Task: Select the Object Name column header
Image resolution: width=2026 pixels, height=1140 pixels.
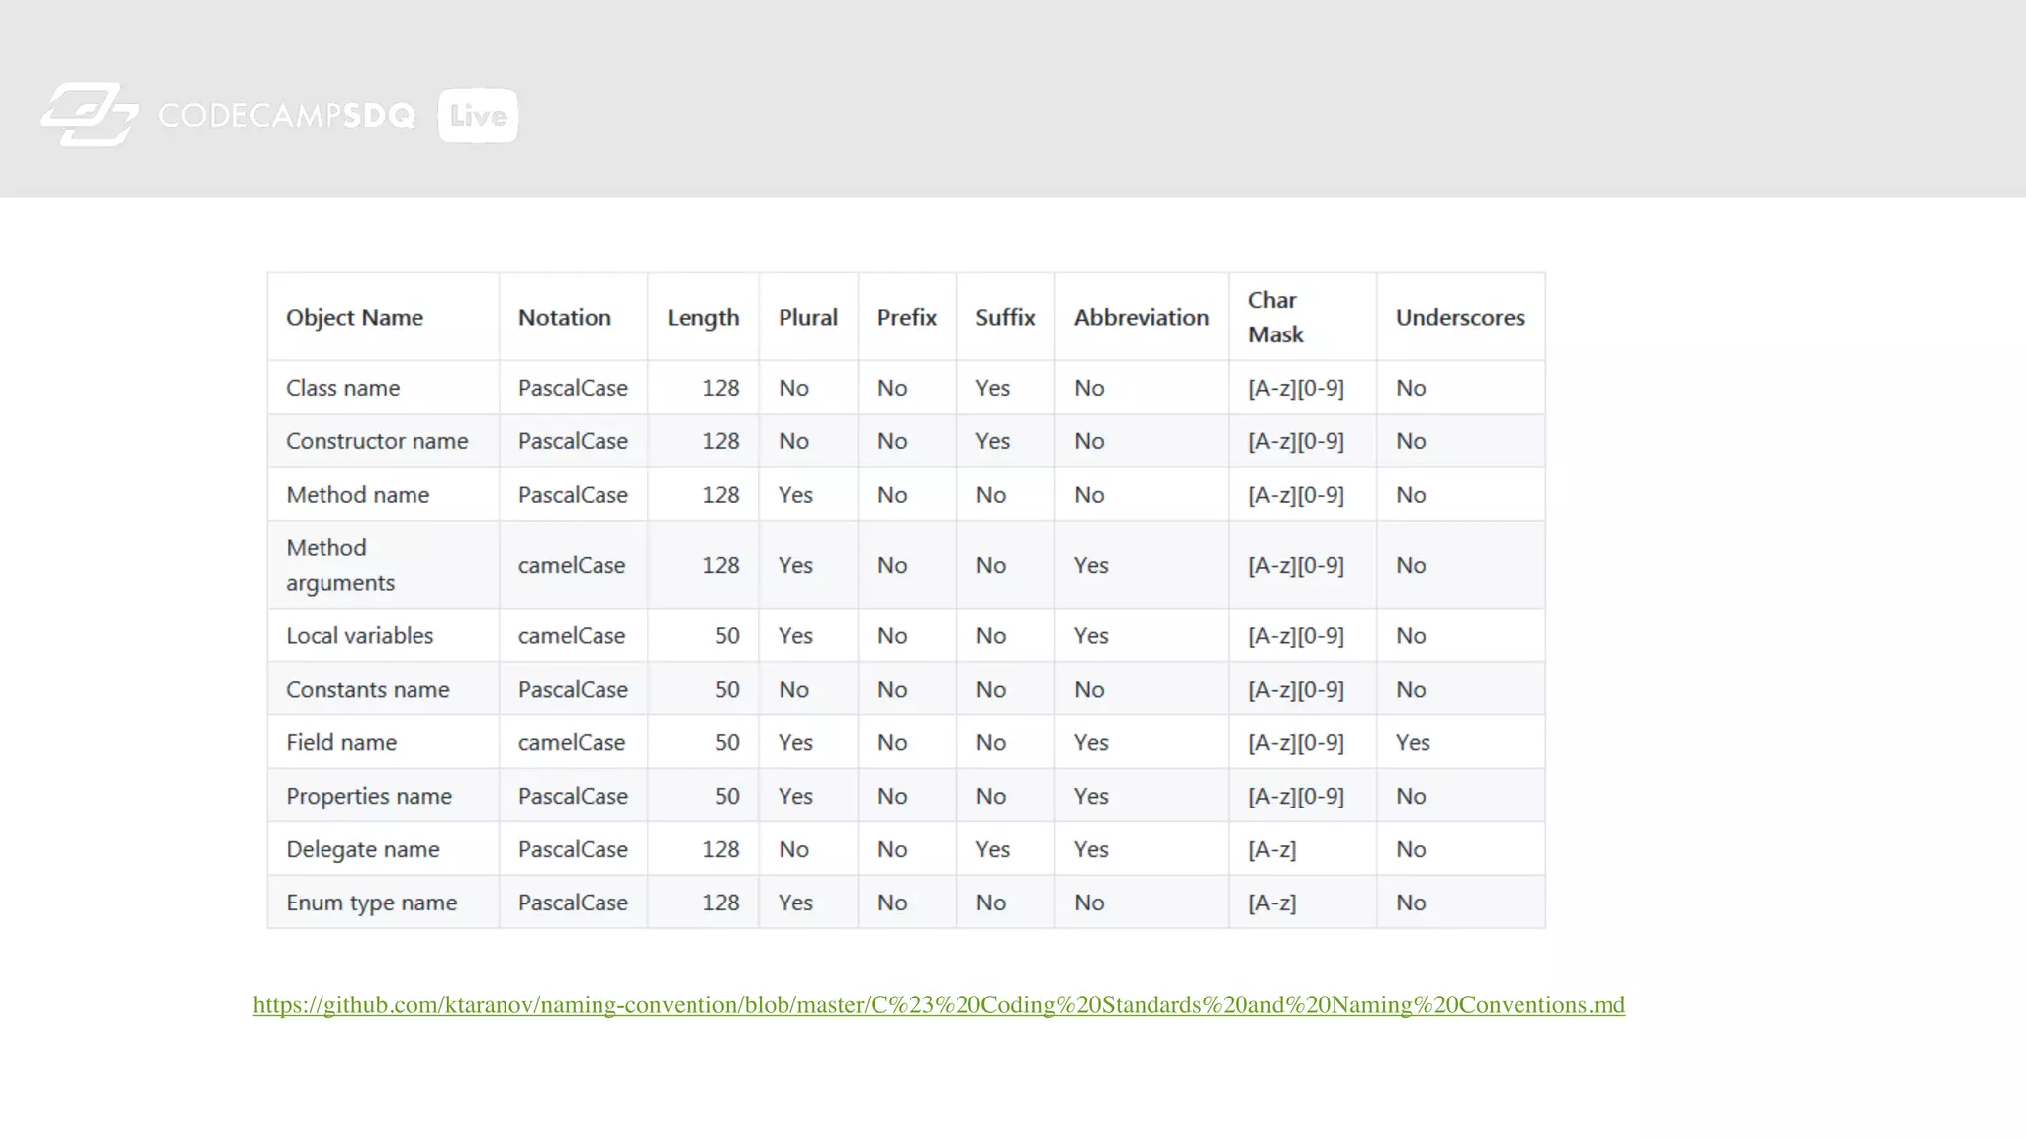Action: [x=354, y=318]
